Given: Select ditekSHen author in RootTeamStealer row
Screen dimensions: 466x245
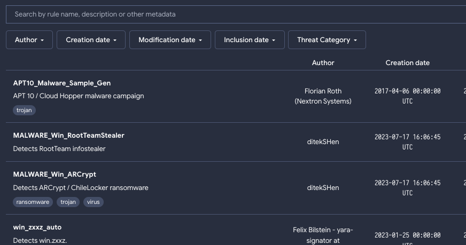Looking at the screenshot, I should pyautogui.click(x=323, y=142).
